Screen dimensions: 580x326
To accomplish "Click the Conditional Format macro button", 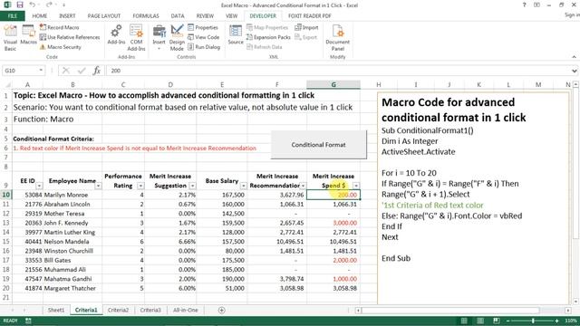I will [x=318, y=145].
